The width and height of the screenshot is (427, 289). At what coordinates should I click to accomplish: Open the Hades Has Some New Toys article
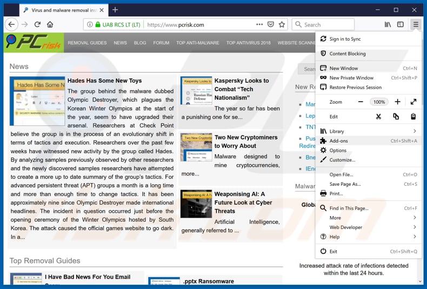pos(104,81)
